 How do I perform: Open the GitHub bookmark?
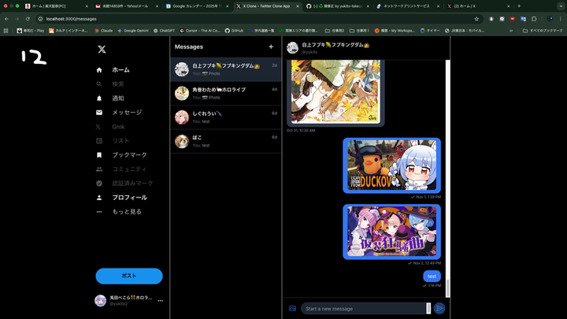pos(234,31)
